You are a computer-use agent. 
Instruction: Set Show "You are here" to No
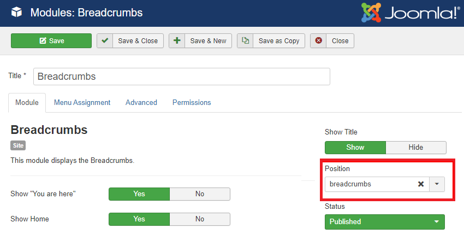click(200, 194)
